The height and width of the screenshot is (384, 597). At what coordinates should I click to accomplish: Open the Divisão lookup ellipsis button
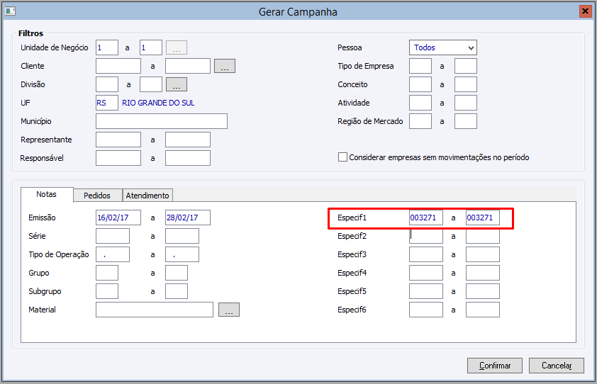(x=177, y=84)
